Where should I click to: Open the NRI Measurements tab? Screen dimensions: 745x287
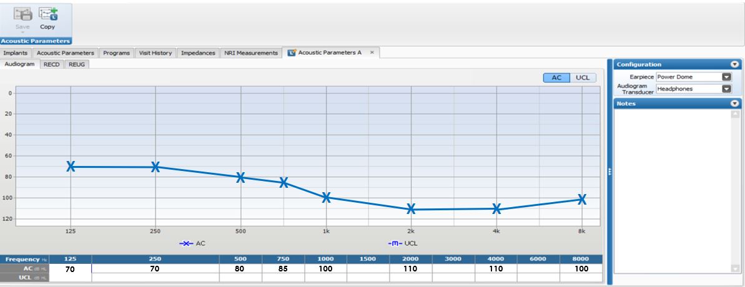pos(251,53)
